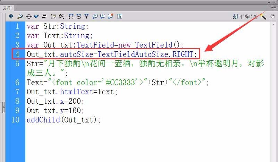This screenshot has height=162, width=278.
Task: Click Collapse between braces icon
Action: point(71,17)
